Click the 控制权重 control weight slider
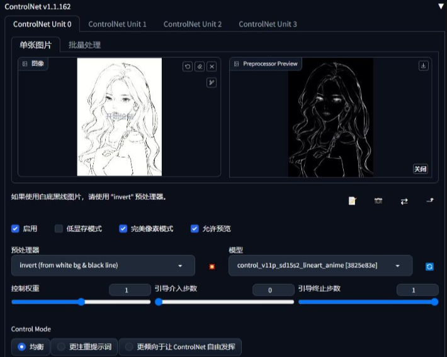Screen dimensions: 447x357 coord(81,302)
